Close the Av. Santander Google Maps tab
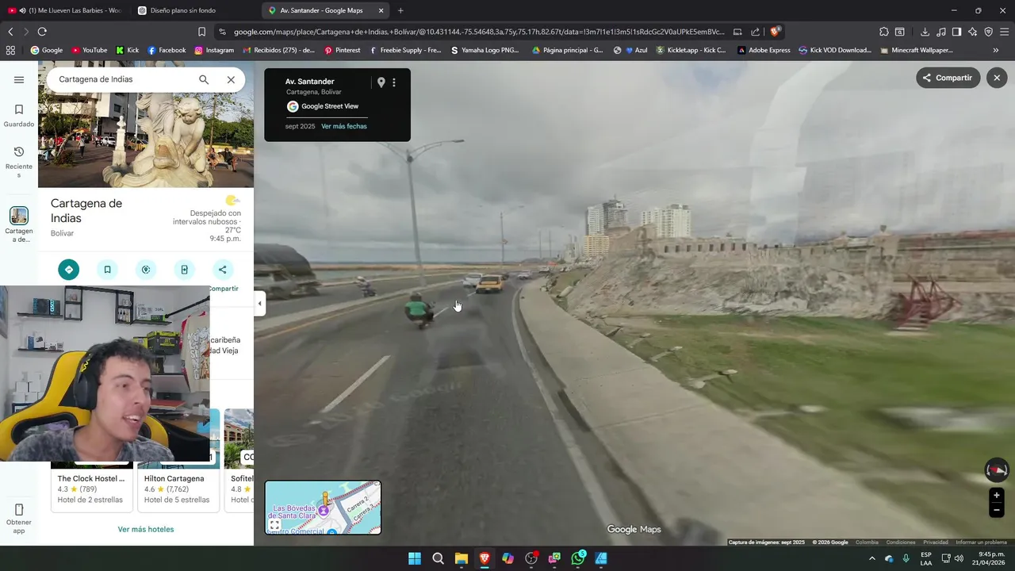1015x571 pixels. (381, 10)
